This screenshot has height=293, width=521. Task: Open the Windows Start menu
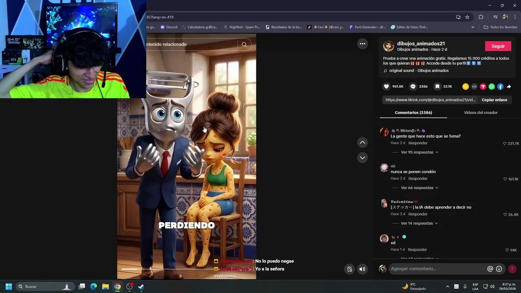coord(9,286)
